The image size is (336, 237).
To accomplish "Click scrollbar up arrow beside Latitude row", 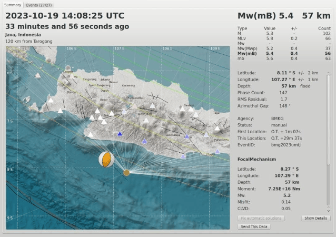I will pyautogui.click(x=328, y=73).
